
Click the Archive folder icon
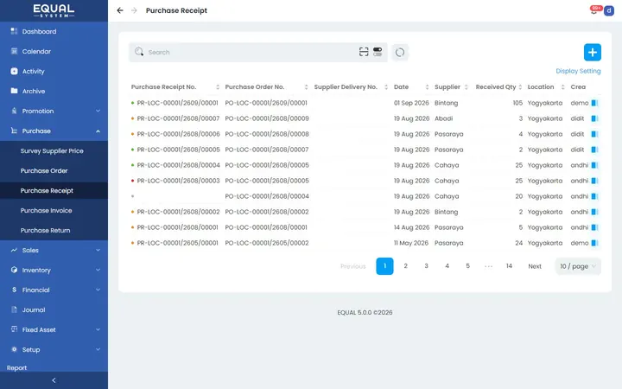pos(14,91)
